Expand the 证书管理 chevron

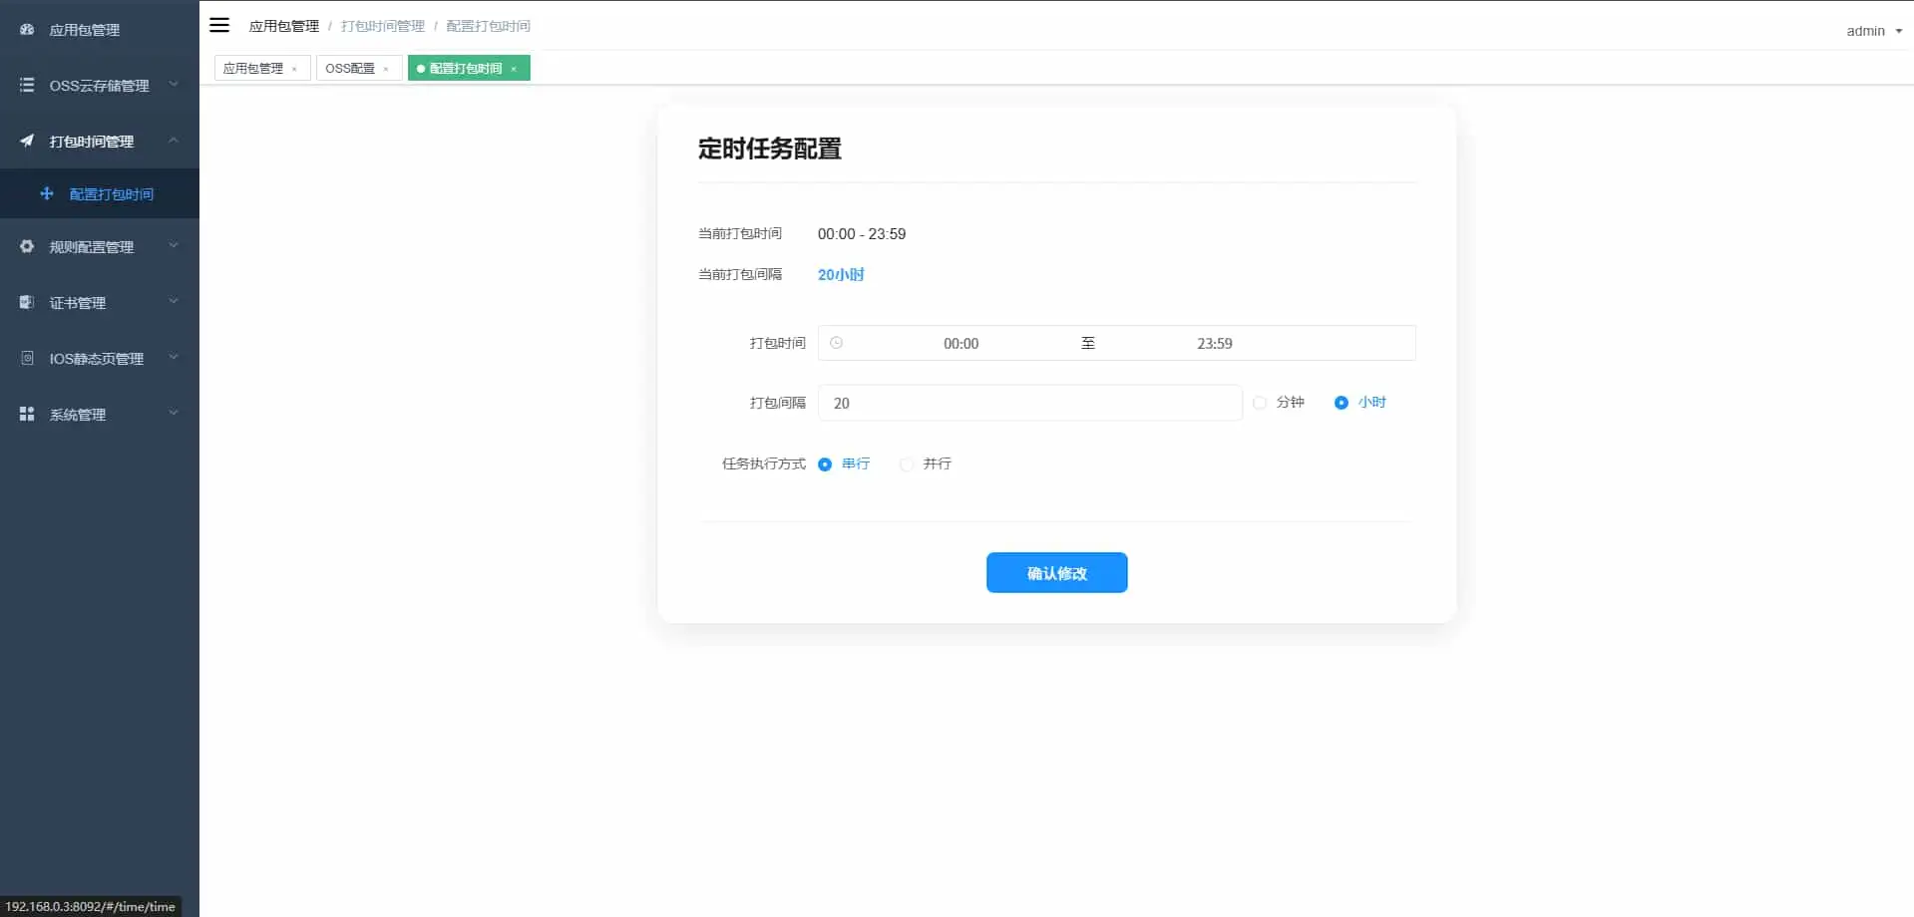(x=174, y=301)
